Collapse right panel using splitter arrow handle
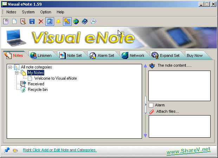The width and height of the screenshot is (218, 158). point(146,105)
